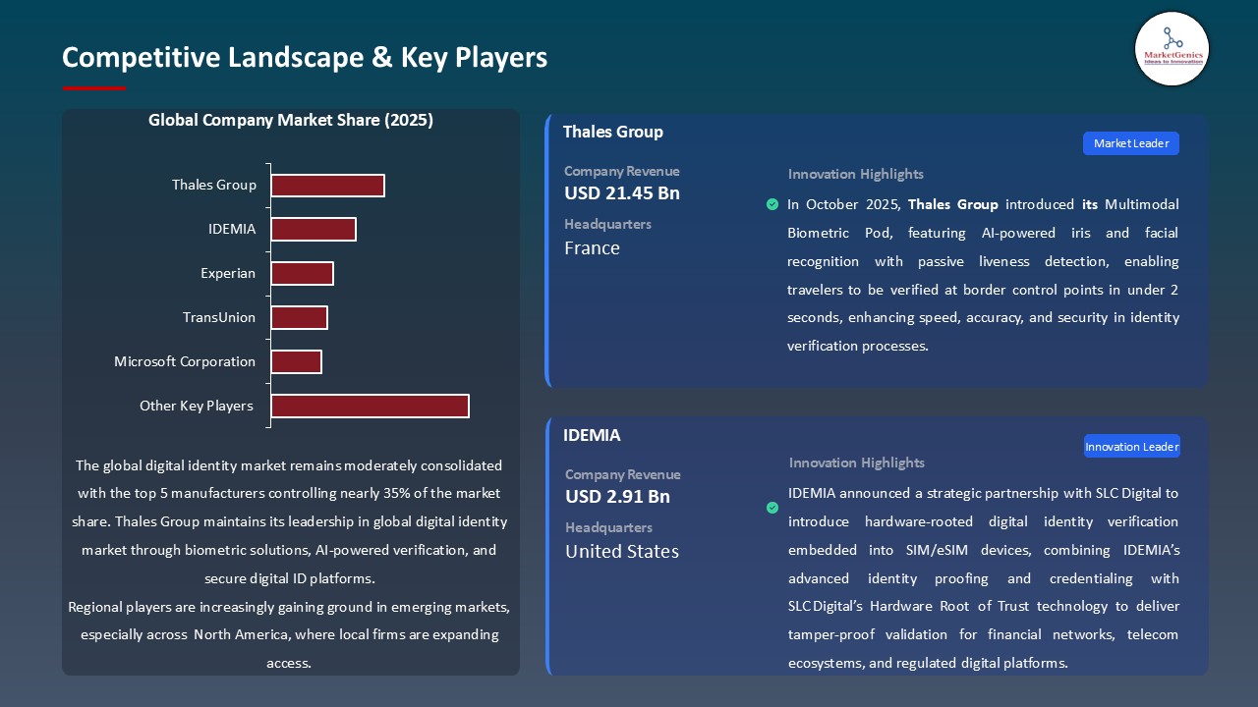
Task: Click the red underline accent below the title
Action: [x=93, y=87]
